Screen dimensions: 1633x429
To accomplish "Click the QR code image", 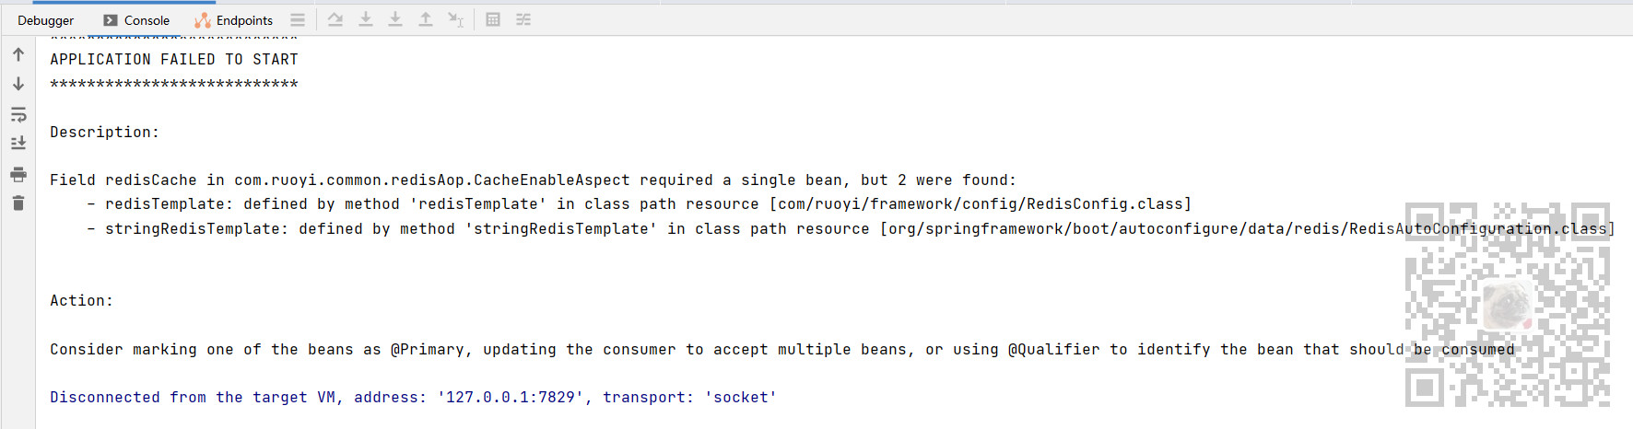I will (x=1507, y=305).
